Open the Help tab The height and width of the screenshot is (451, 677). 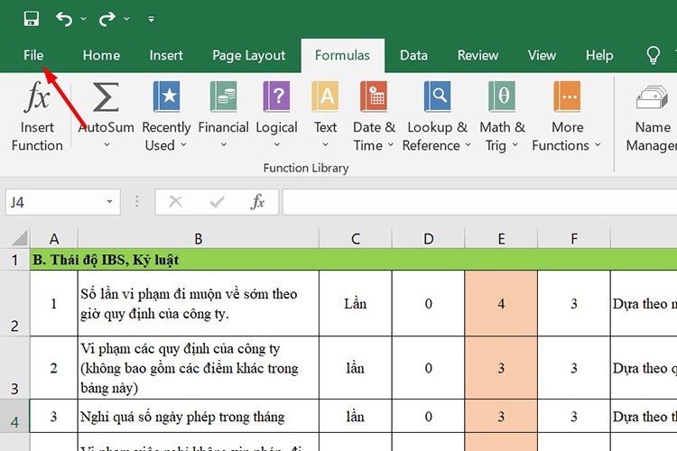pyautogui.click(x=599, y=55)
